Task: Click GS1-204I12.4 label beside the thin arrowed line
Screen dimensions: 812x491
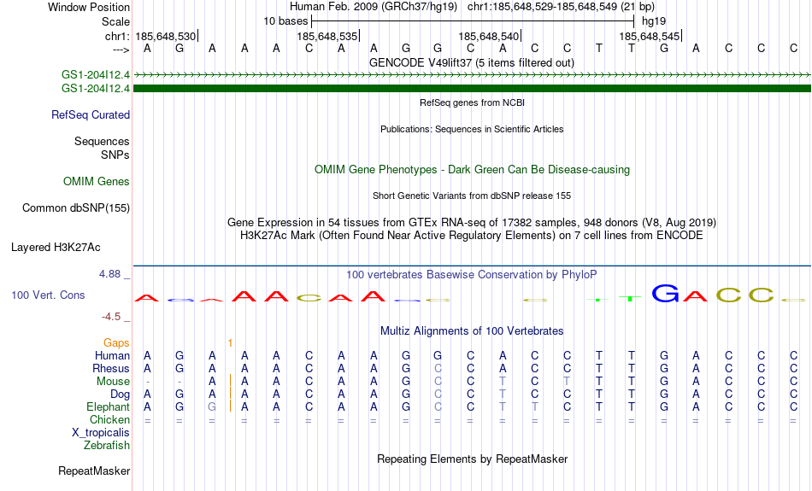Action: coord(96,75)
